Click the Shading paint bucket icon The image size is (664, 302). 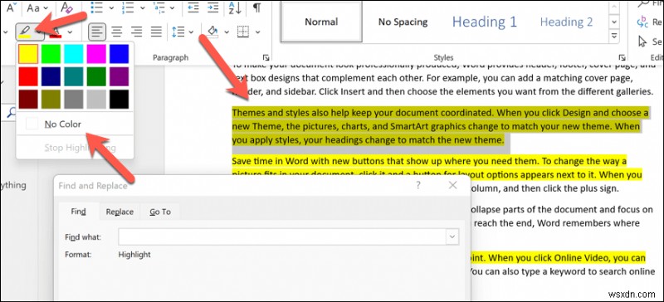click(x=212, y=32)
